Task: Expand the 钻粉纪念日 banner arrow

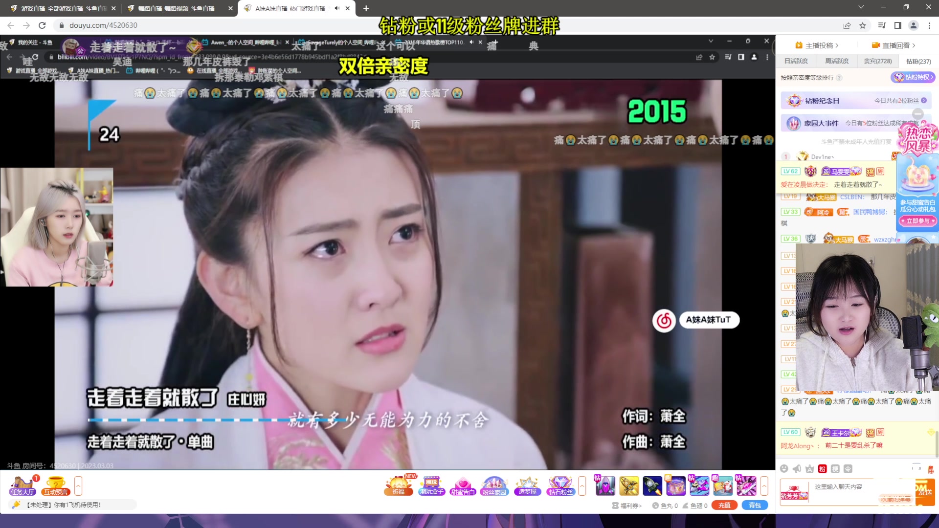Action: pos(924,100)
